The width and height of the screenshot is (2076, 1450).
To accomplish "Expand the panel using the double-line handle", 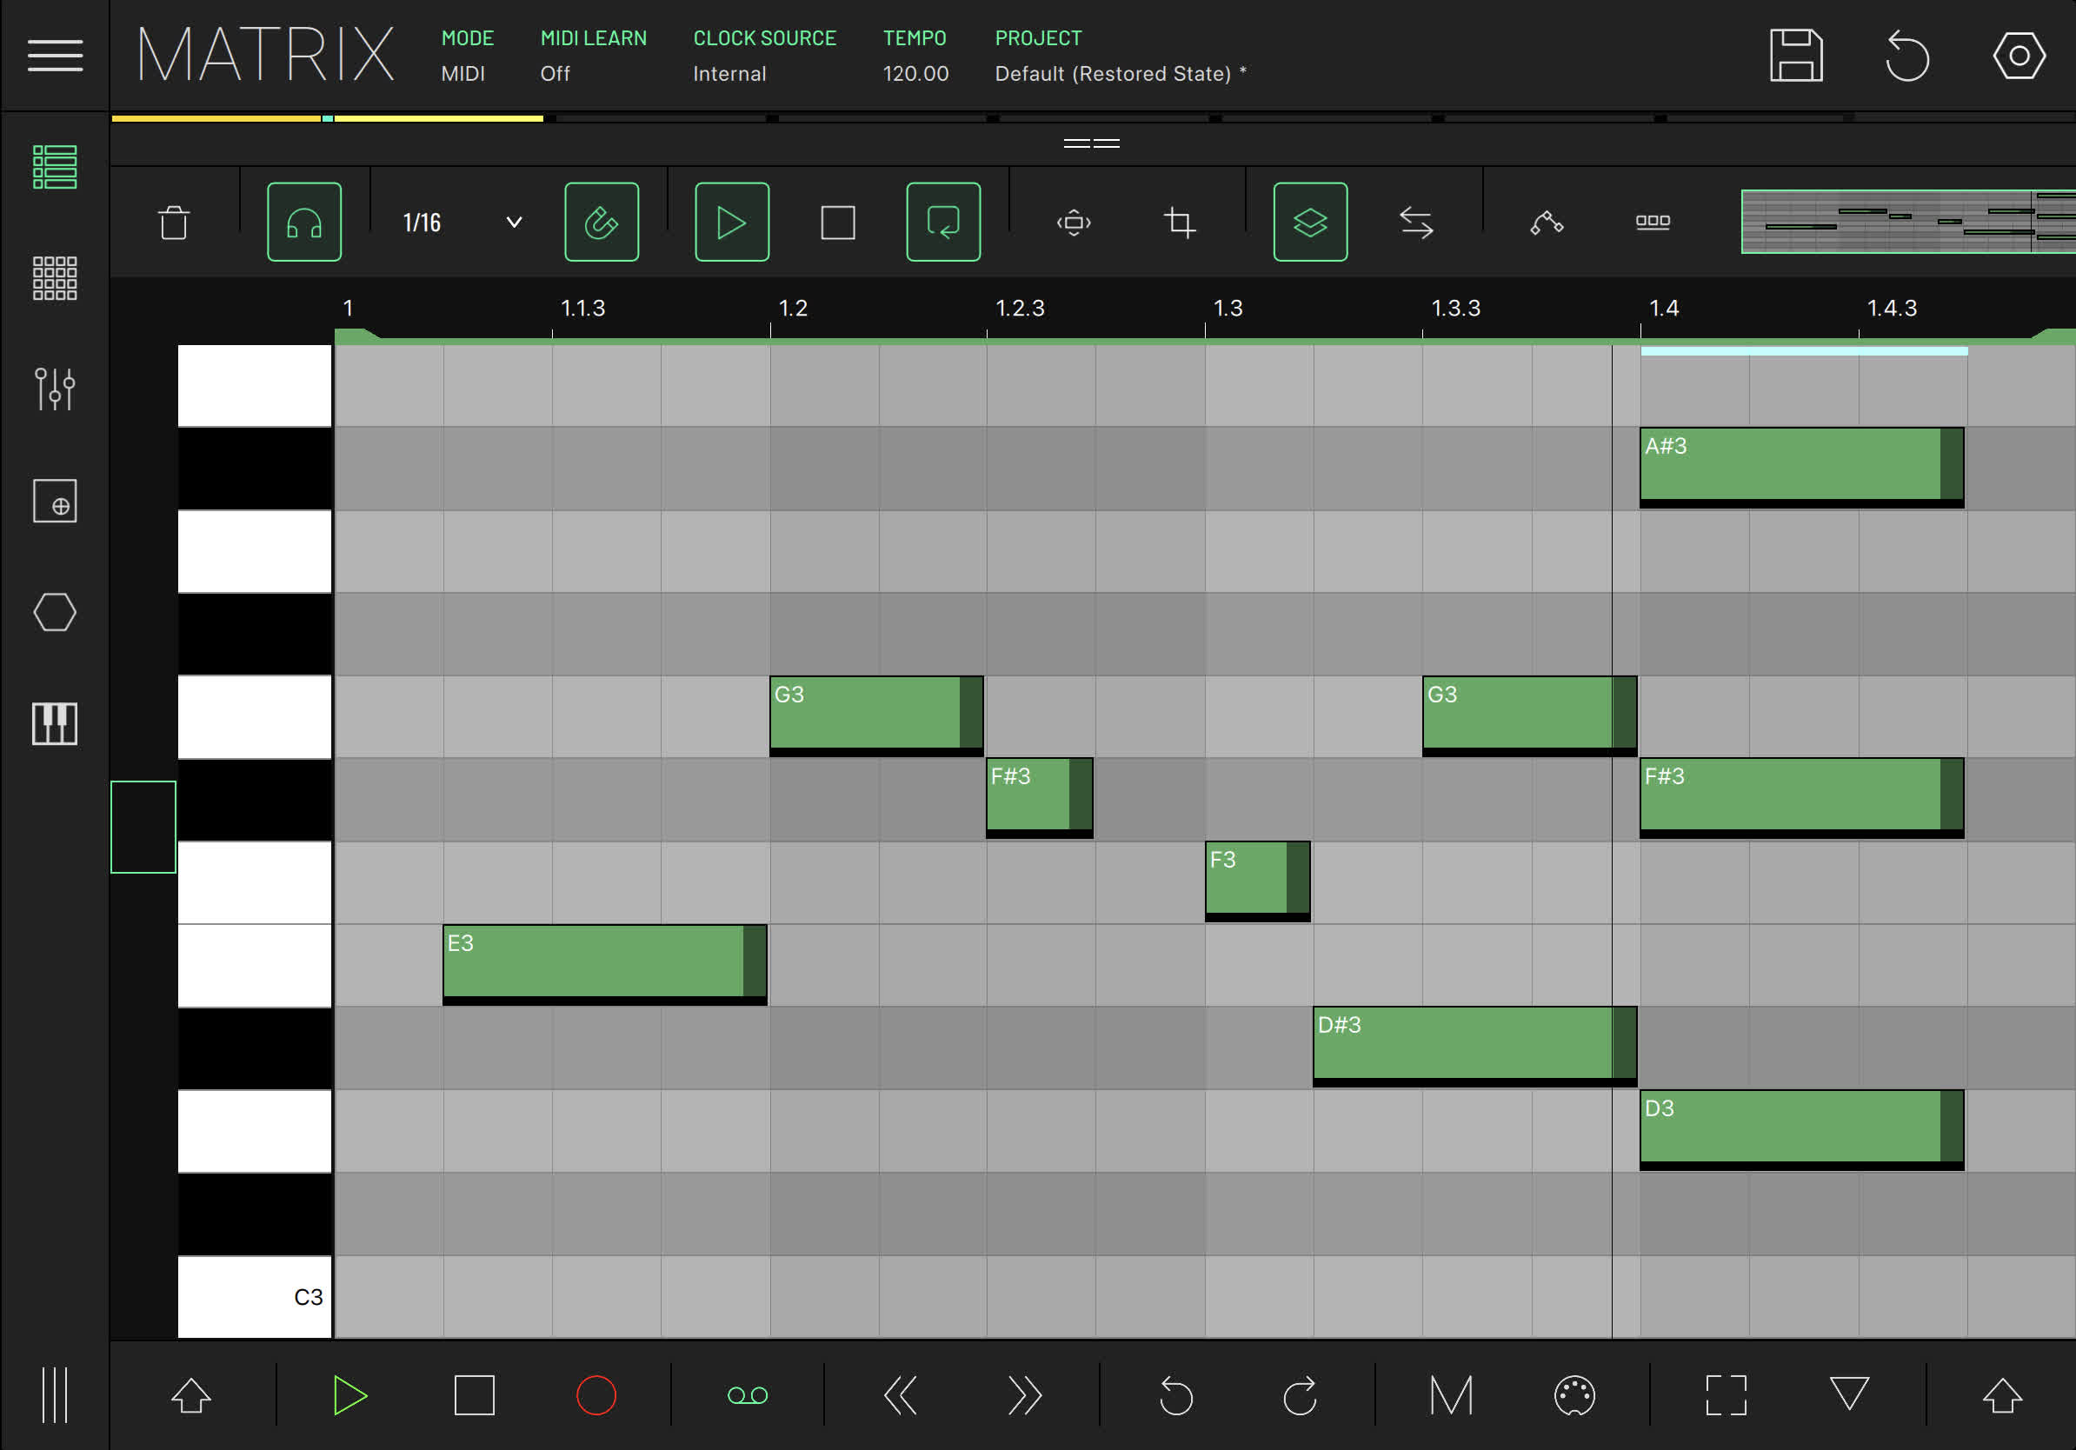I will click(1091, 143).
